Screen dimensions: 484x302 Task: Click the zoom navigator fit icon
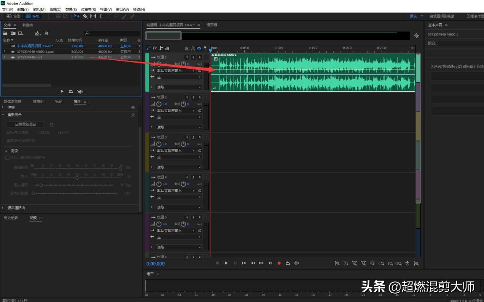tap(416, 36)
